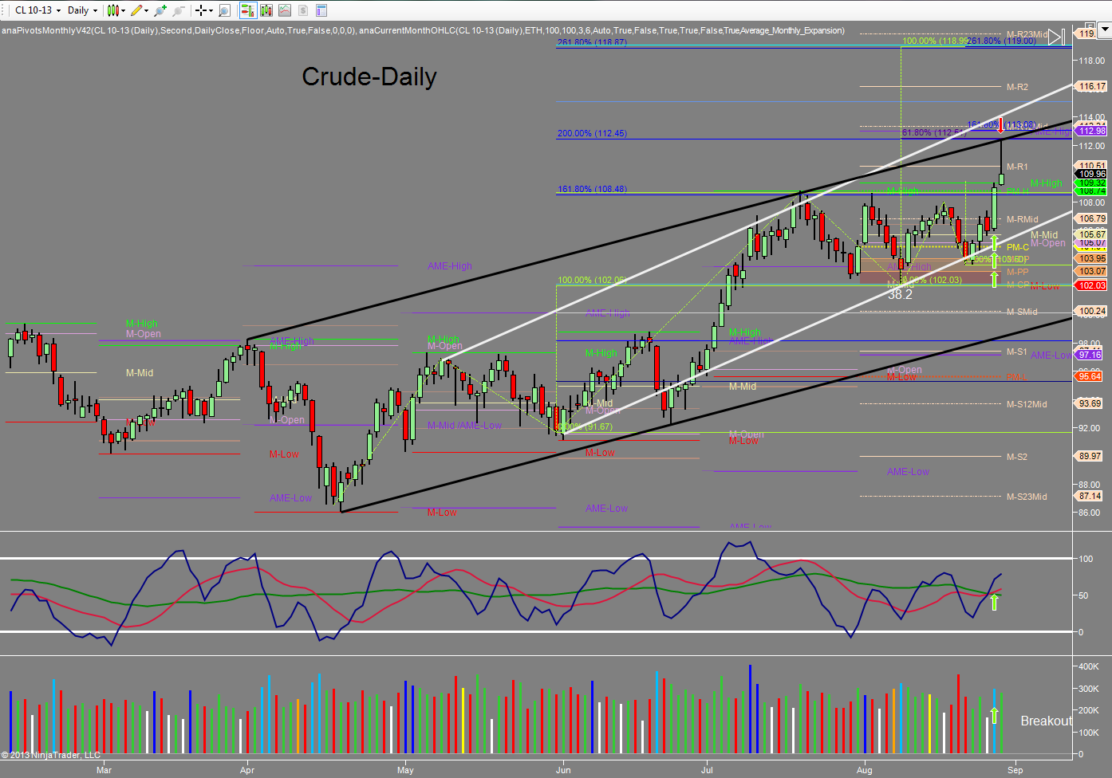Click the 161.80% (108.48) Fibonacci label
The image size is (1112, 778).
592,189
